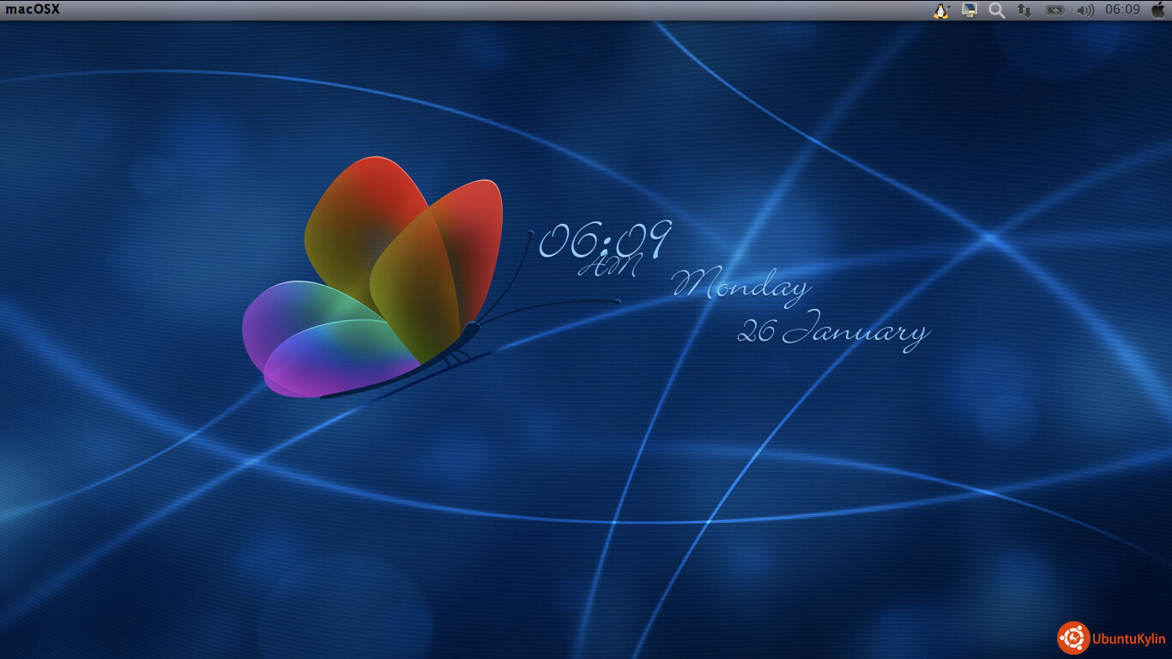Click the circular Ubuntu Kylin logo
This screenshot has width=1172, height=659.
click(1072, 638)
